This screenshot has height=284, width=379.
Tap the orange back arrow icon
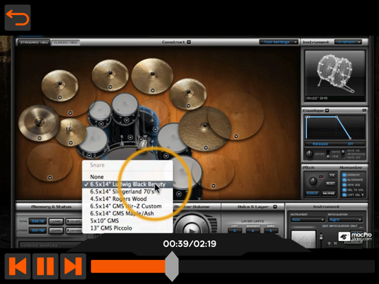(x=18, y=18)
